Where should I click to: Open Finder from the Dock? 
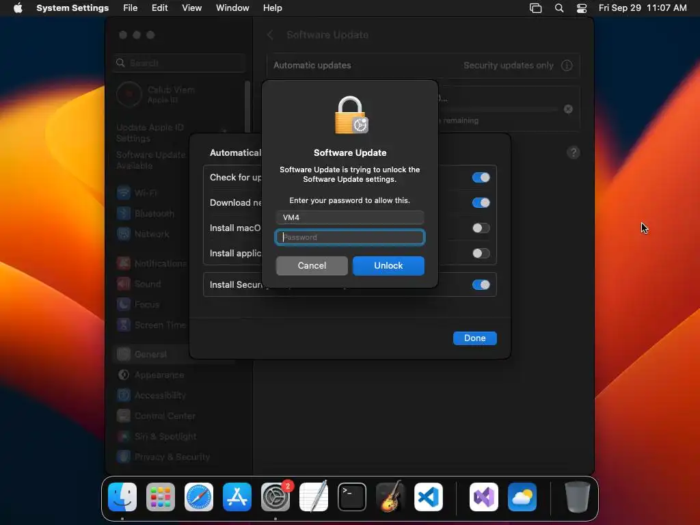pos(122,497)
